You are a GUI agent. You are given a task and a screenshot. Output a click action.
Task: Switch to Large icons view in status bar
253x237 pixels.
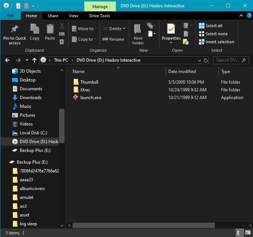point(248,233)
